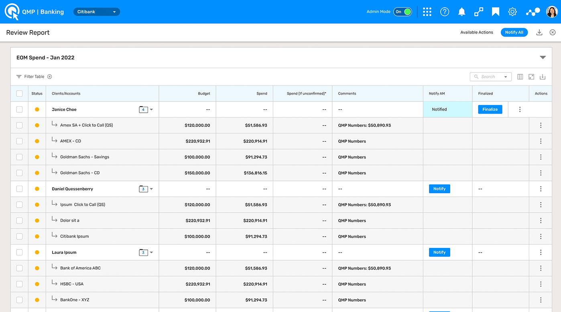561x312 pixels.
Task: Turn off Admin Mode toggle
Action: pos(402,12)
